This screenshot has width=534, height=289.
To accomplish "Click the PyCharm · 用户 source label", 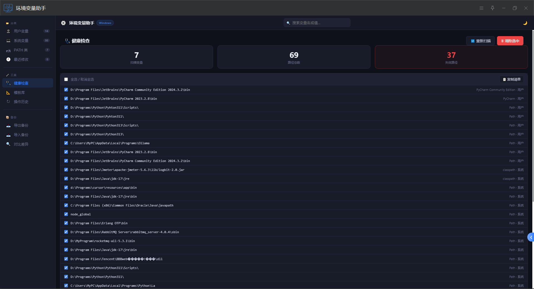I will (x=513, y=99).
